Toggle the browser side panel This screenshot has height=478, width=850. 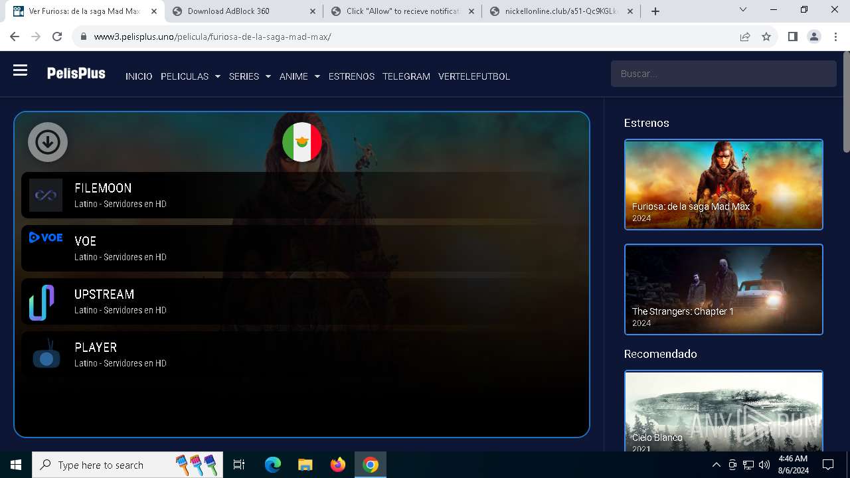click(x=793, y=37)
